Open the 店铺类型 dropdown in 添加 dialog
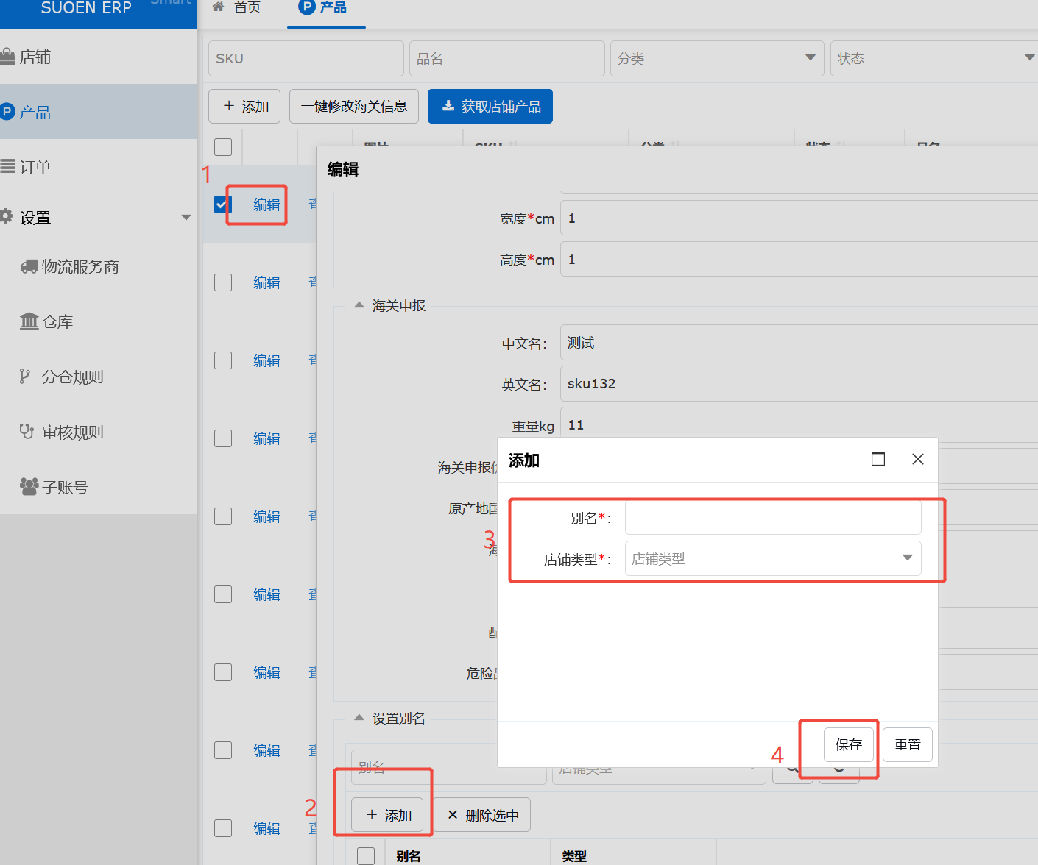The image size is (1038, 865). 772,558
